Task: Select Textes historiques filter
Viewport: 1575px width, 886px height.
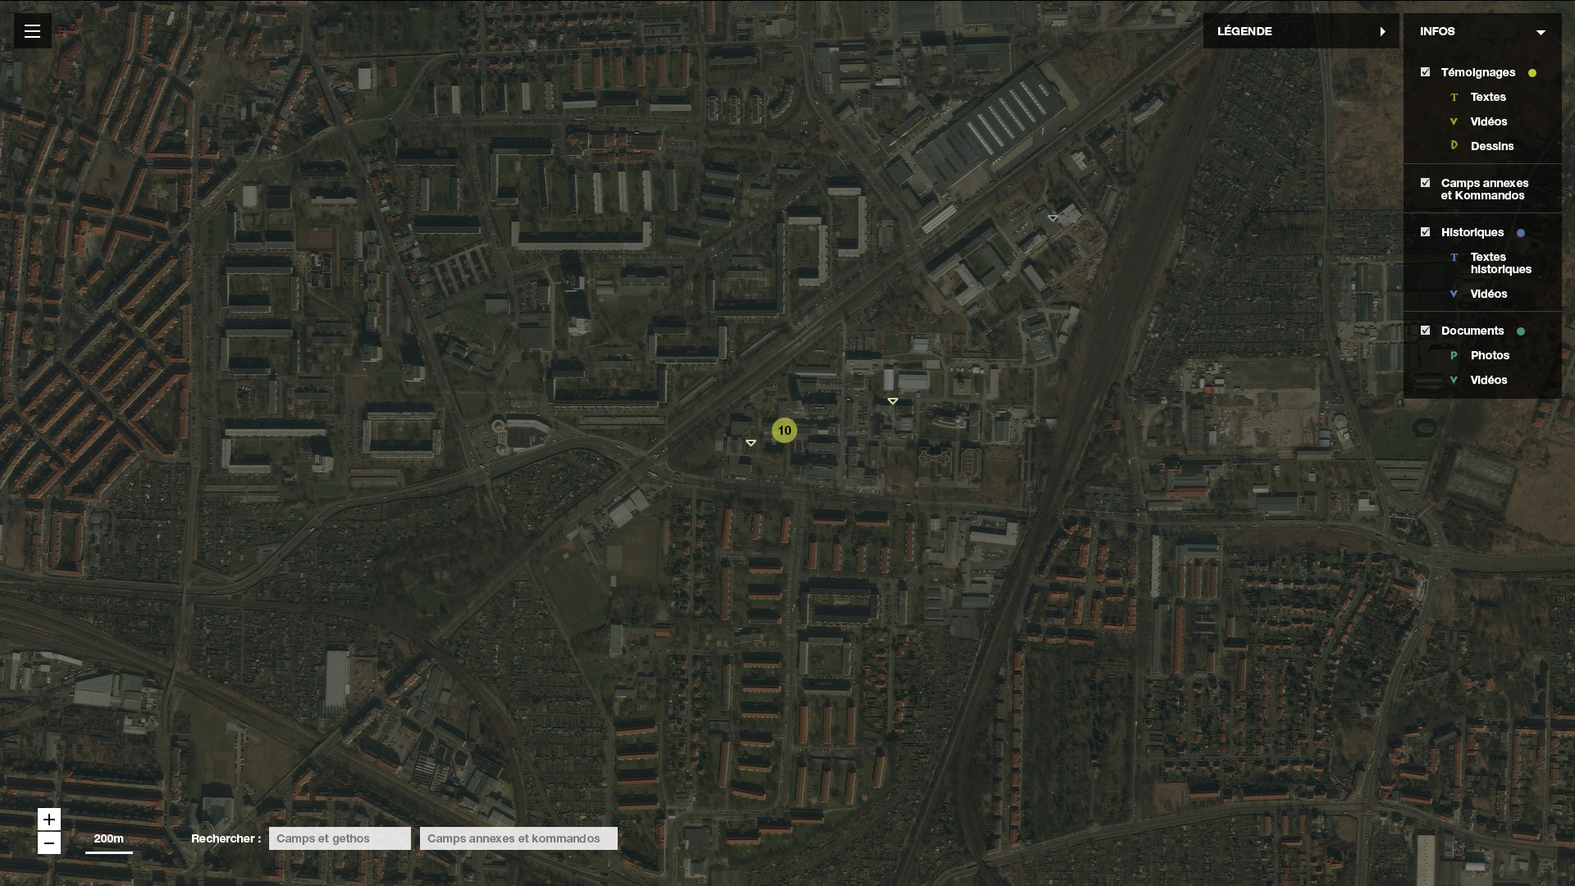Action: click(1501, 263)
